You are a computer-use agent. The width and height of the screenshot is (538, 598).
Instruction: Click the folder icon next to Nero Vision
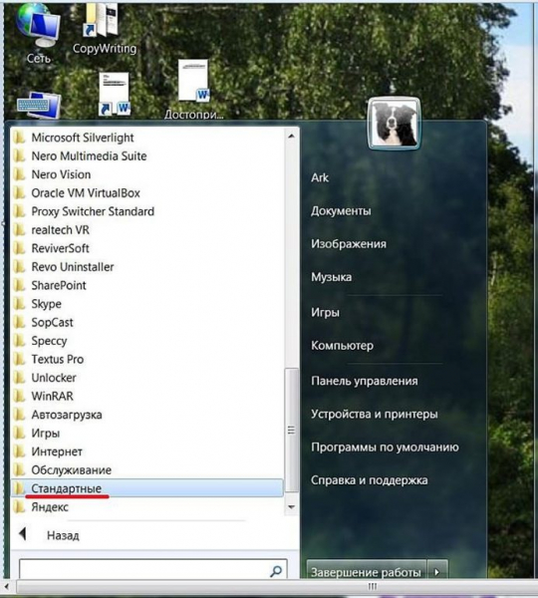click(19, 174)
